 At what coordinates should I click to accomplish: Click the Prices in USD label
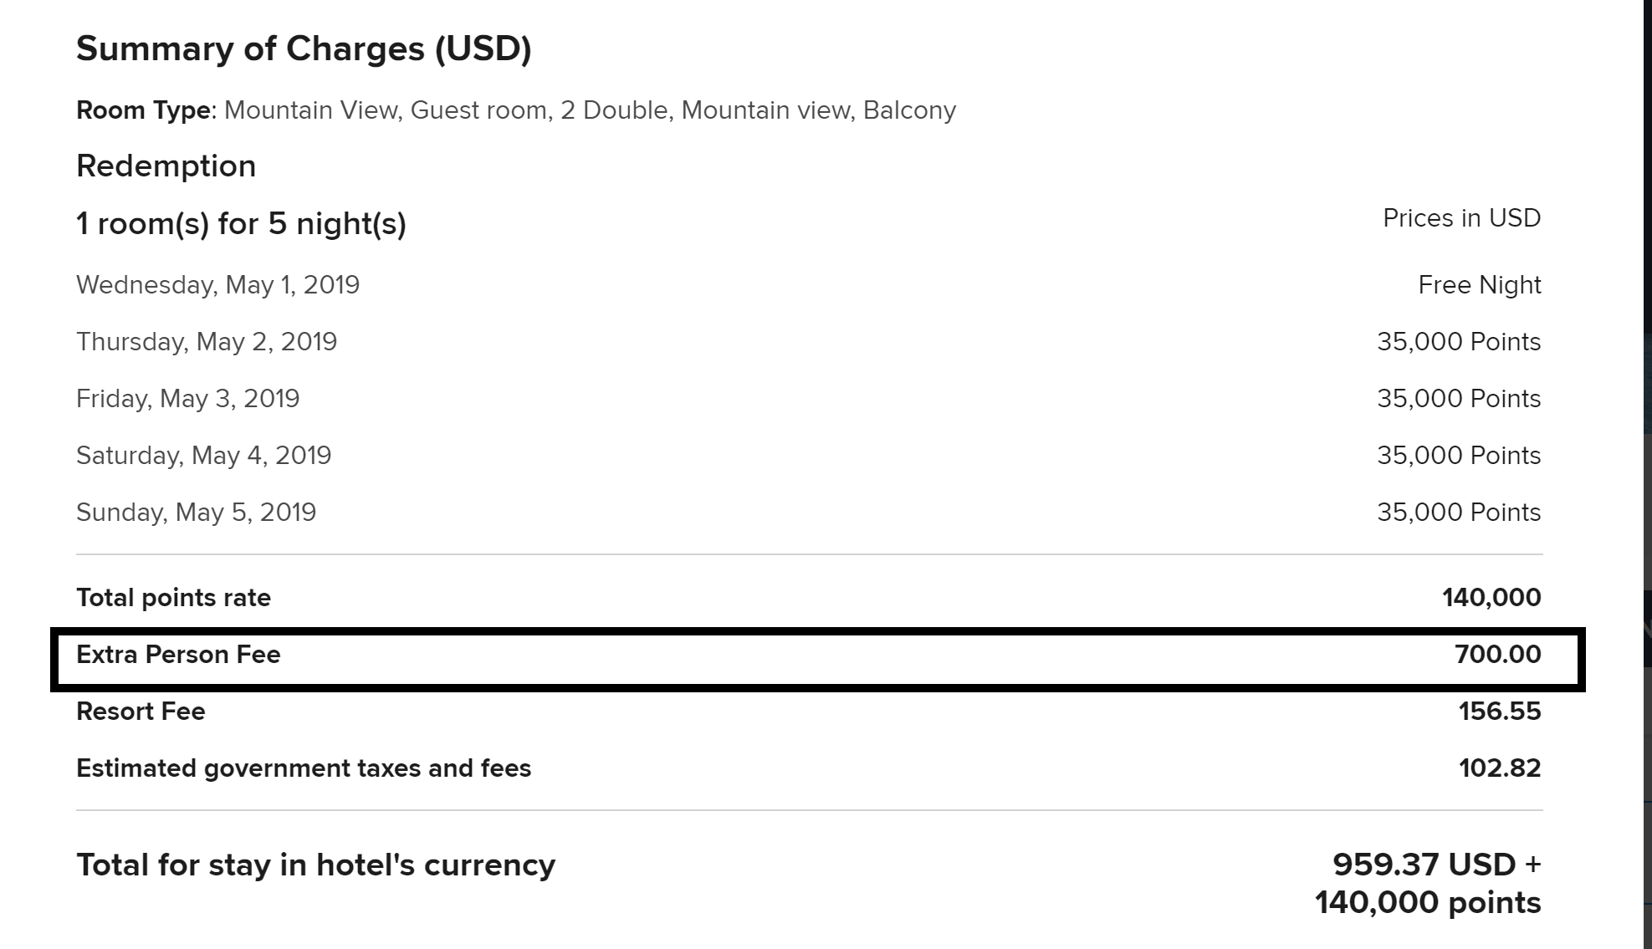pyautogui.click(x=1460, y=218)
